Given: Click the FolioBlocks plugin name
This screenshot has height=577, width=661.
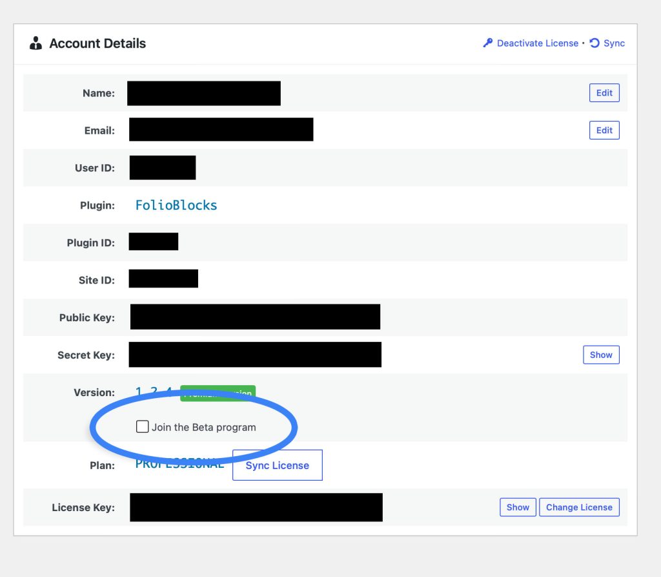Looking at the screenshot, I should [x=176, y=205].
